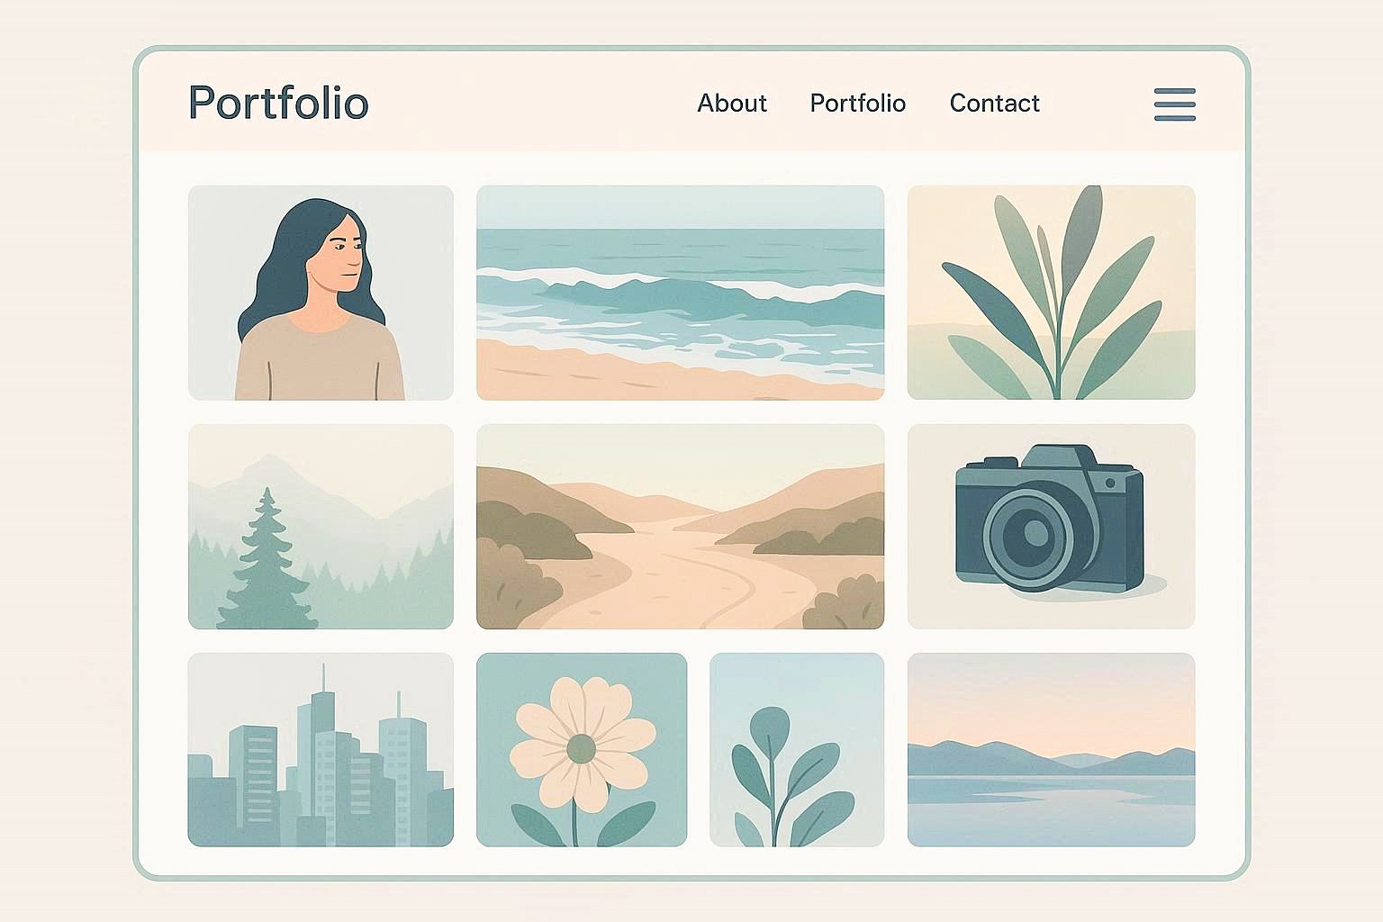Click the camera illustration tile
The image size is (1383, 922).
(1051, 527)
